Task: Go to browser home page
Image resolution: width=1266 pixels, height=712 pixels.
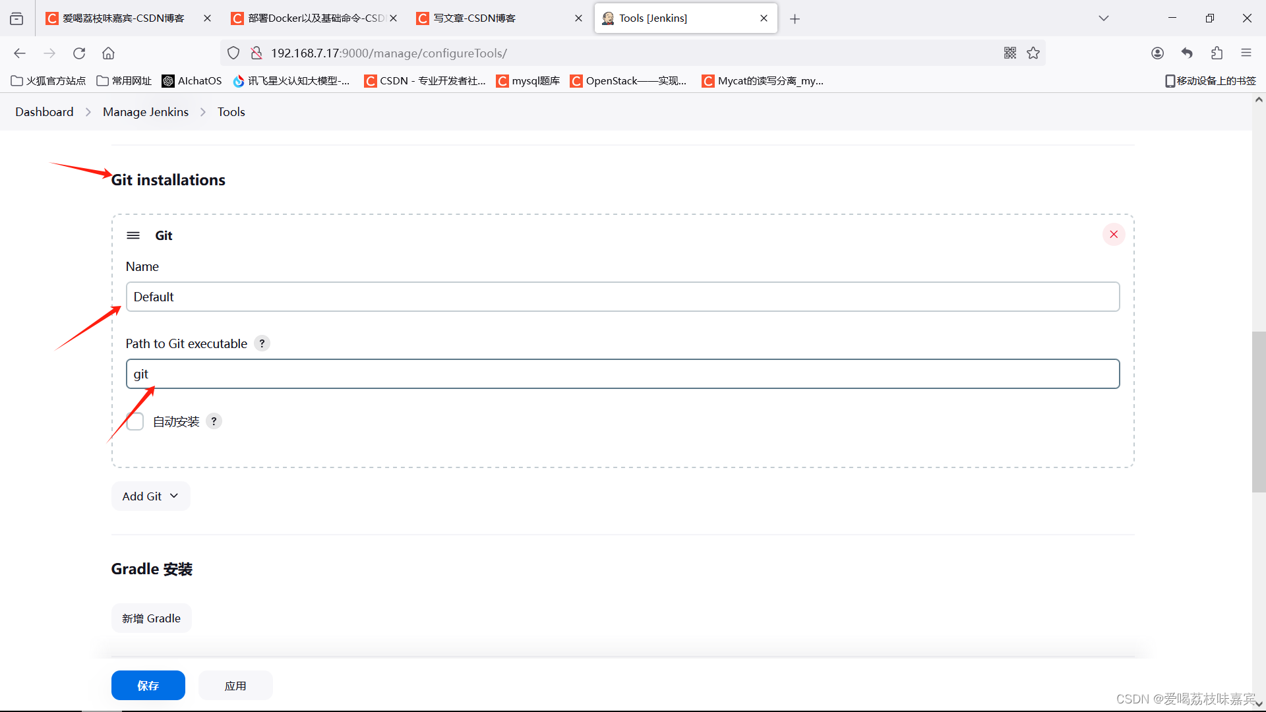Action: 109,53
